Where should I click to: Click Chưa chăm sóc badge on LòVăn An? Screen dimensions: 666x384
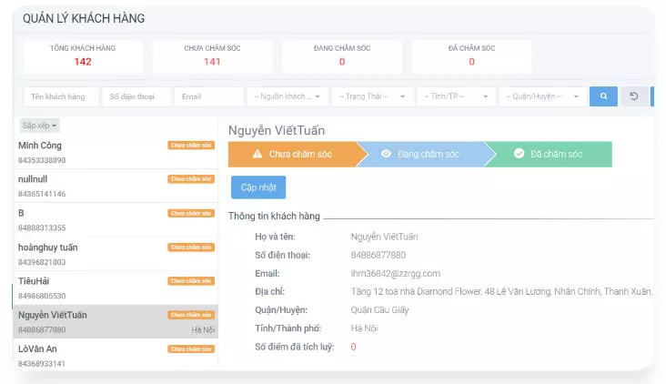point(191,349)
